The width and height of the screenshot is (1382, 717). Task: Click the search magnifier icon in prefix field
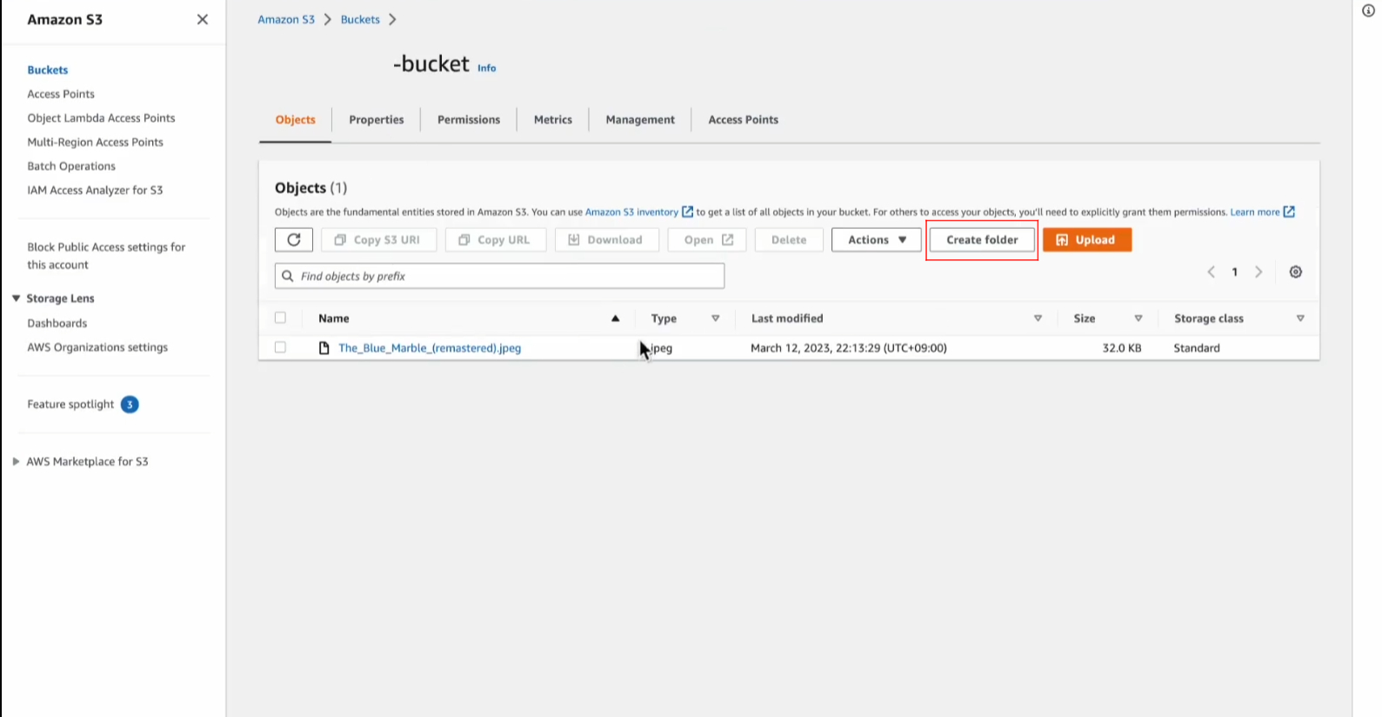click(288, 276)
